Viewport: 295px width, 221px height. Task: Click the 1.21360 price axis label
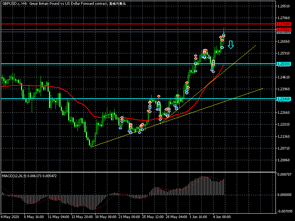pos(284,136)
